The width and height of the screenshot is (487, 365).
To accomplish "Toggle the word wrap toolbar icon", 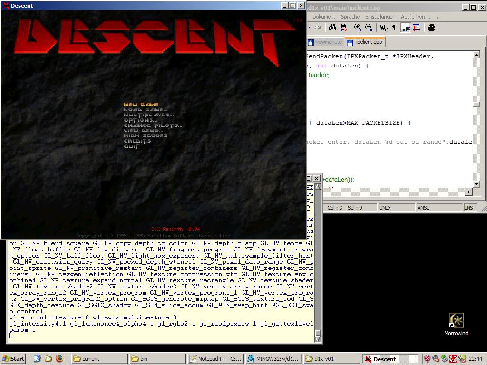I will pos(384,28).
